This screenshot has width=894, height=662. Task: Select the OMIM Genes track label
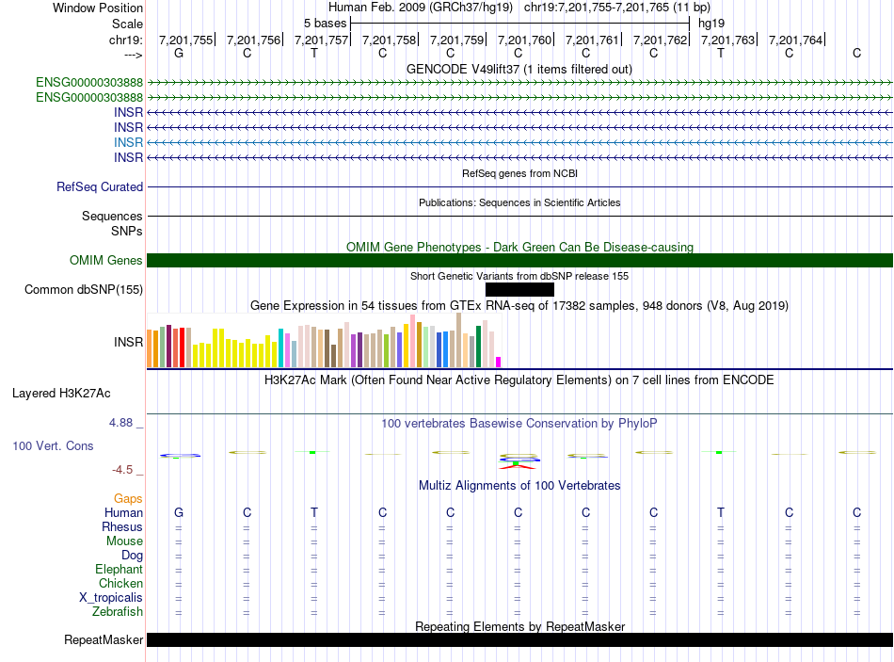coord(105,261)
